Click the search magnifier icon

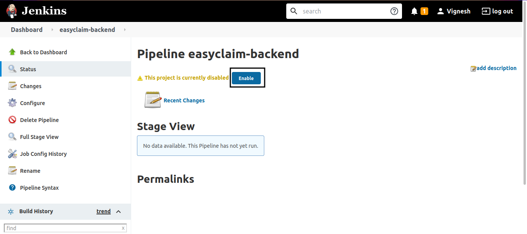294,11
